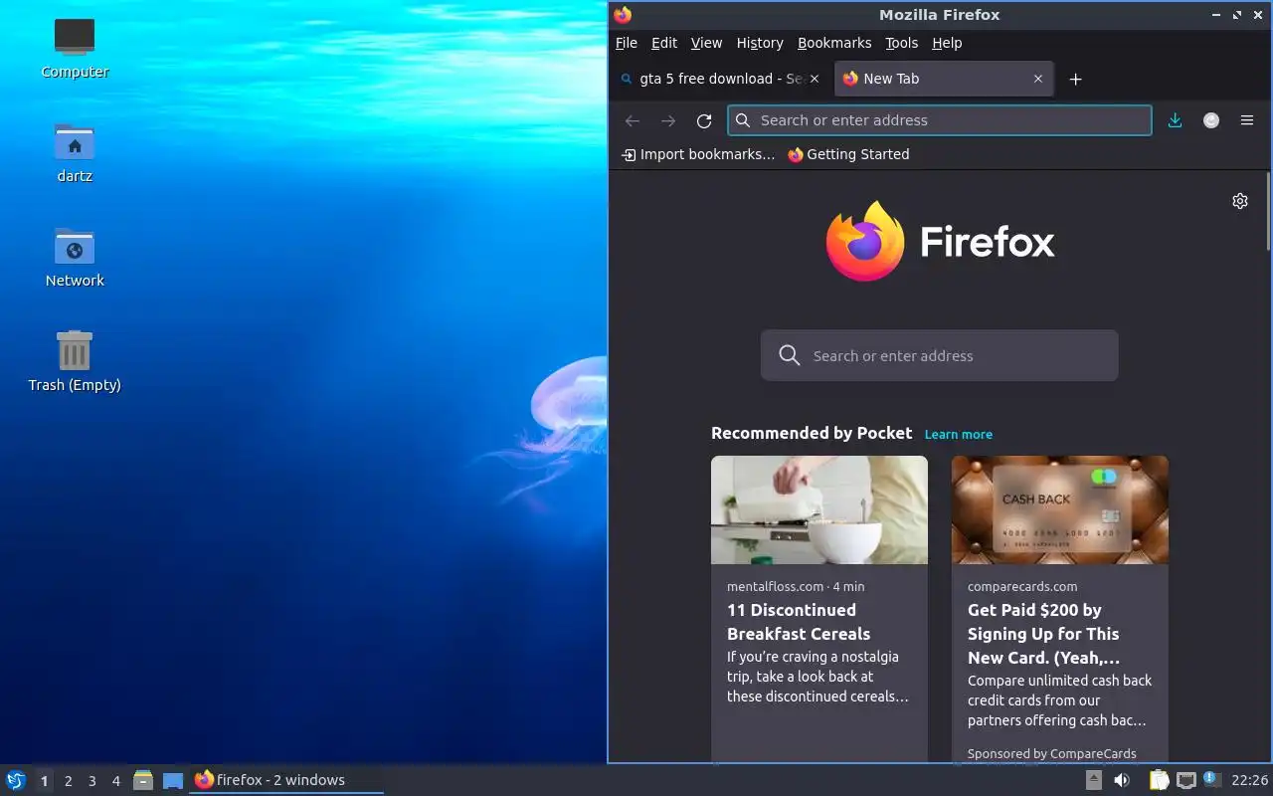Open the Tools menu
Screen dimensions: 1273x796
(x=901, y=43)
